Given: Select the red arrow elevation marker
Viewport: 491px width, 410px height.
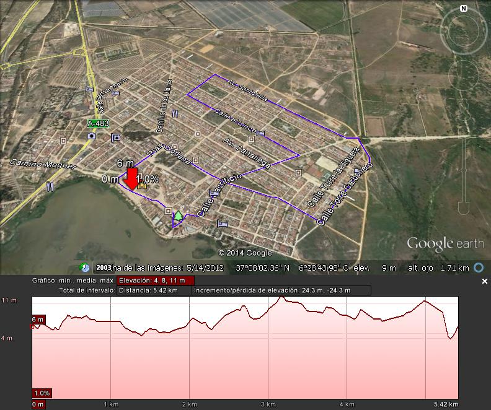Looking at the screenshot, I should pos(132,178).
